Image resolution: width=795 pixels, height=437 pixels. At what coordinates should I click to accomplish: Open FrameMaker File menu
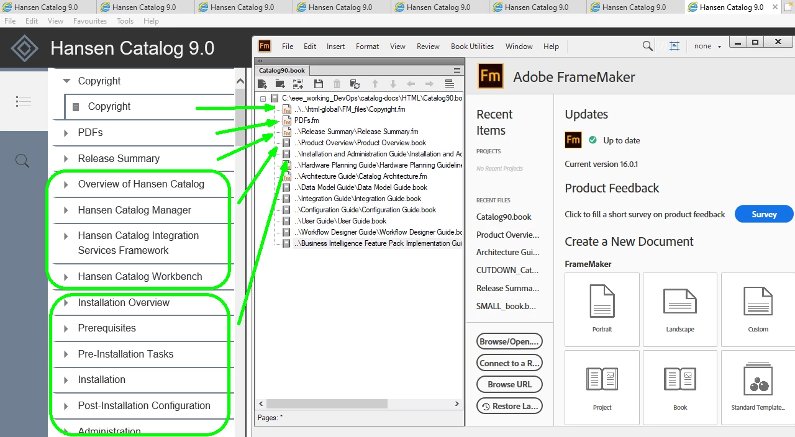click(288, 46)
